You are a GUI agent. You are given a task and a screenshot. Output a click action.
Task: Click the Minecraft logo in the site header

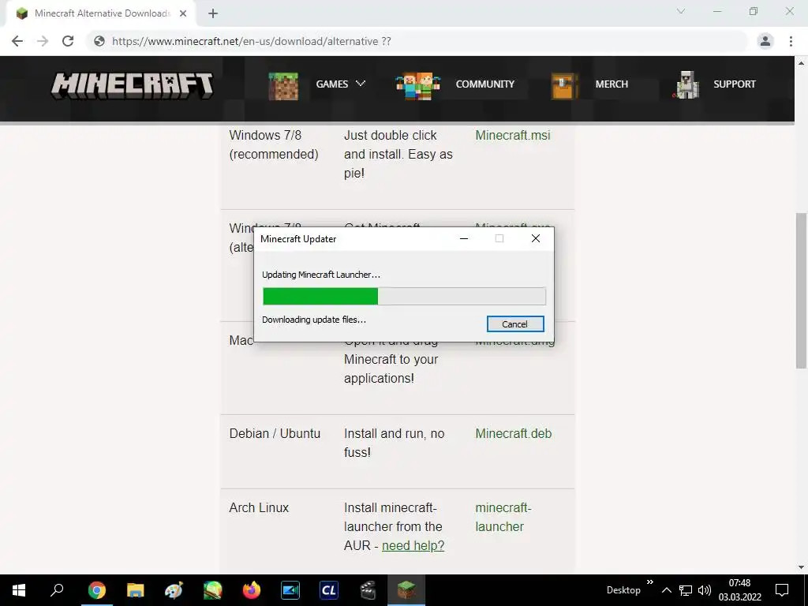(132, 85)
